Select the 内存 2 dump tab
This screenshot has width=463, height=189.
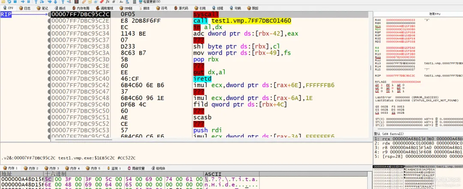click(31, 168)
